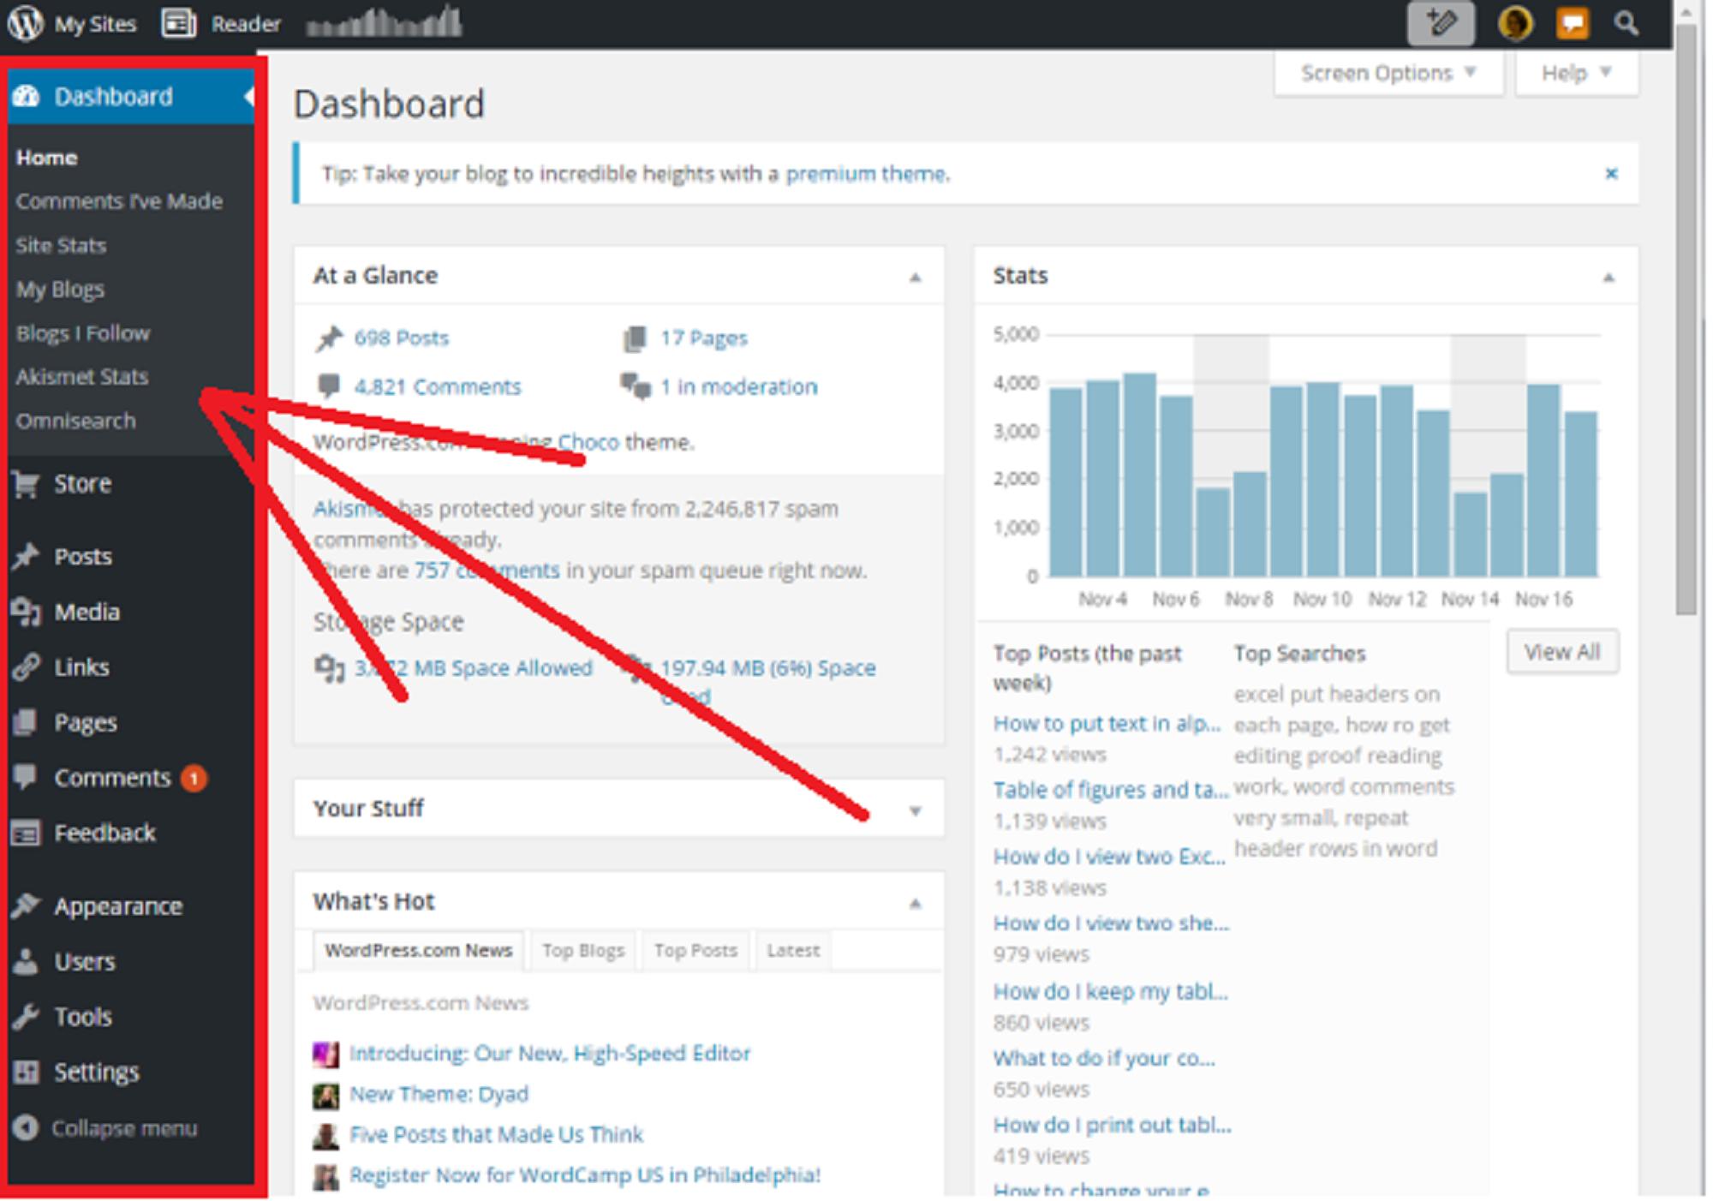Open Site Stats in the sidebar

point(61,246)
